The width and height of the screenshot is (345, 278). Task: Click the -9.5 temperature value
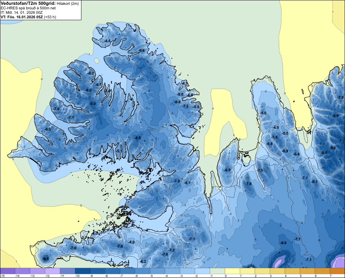pyautogui.click(x=46, y=259)
